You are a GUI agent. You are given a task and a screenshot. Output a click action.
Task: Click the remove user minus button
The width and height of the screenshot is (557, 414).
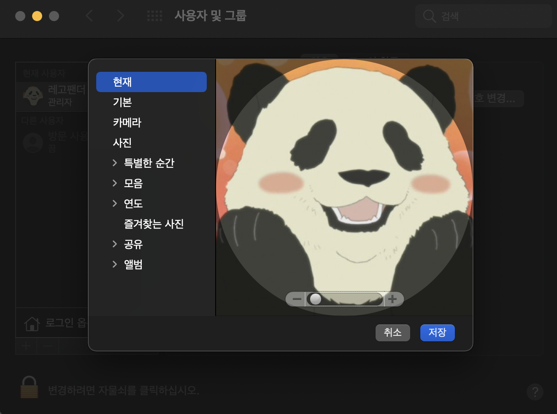tap(48, 346)
